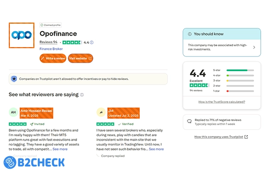Click the info icon next to 'See what reviewers are saying'
This screenshot has width=267, height=178.
(82, 95)
